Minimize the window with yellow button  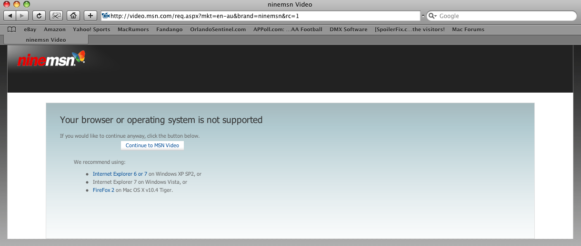(x=17, y=4)
